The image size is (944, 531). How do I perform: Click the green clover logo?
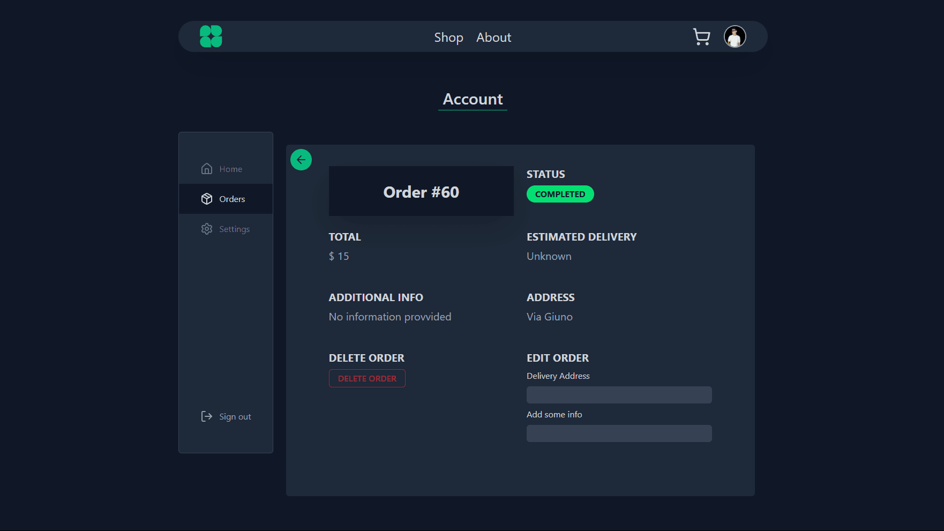coord(211,36)
